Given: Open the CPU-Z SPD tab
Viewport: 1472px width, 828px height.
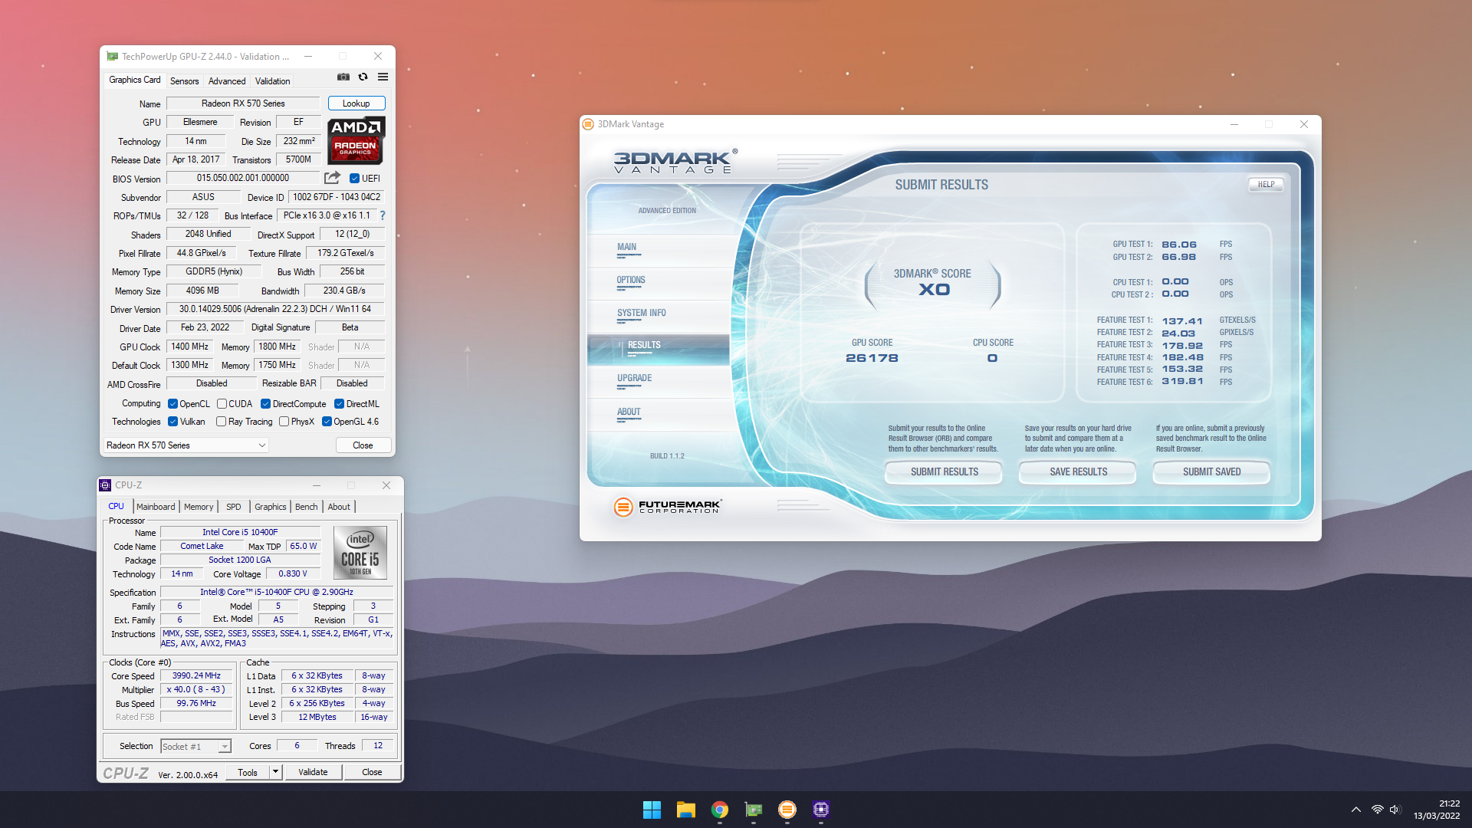Looking at the screenshot, I should click(234, 507).
